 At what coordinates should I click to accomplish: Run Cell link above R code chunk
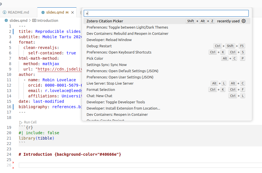(x=30, y=122)
